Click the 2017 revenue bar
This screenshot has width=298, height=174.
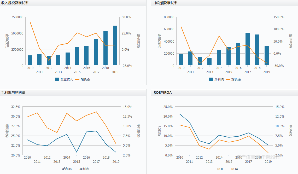tap(96, 52)
